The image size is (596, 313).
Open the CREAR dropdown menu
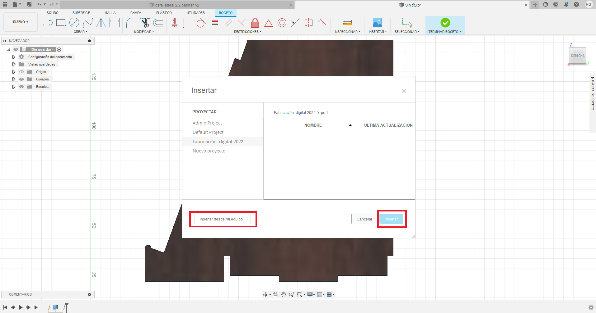(81, 32)
